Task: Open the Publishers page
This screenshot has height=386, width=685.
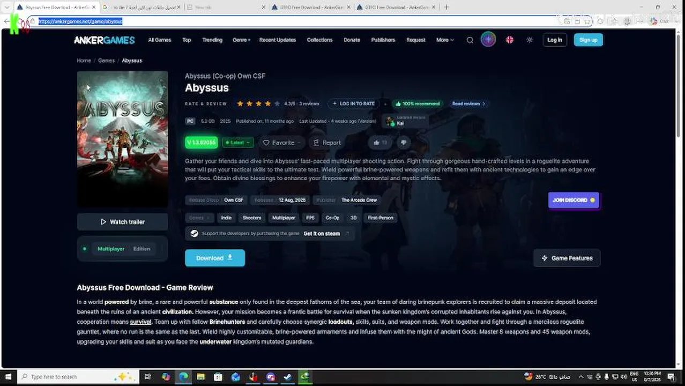Action: [x=383, y=40]
